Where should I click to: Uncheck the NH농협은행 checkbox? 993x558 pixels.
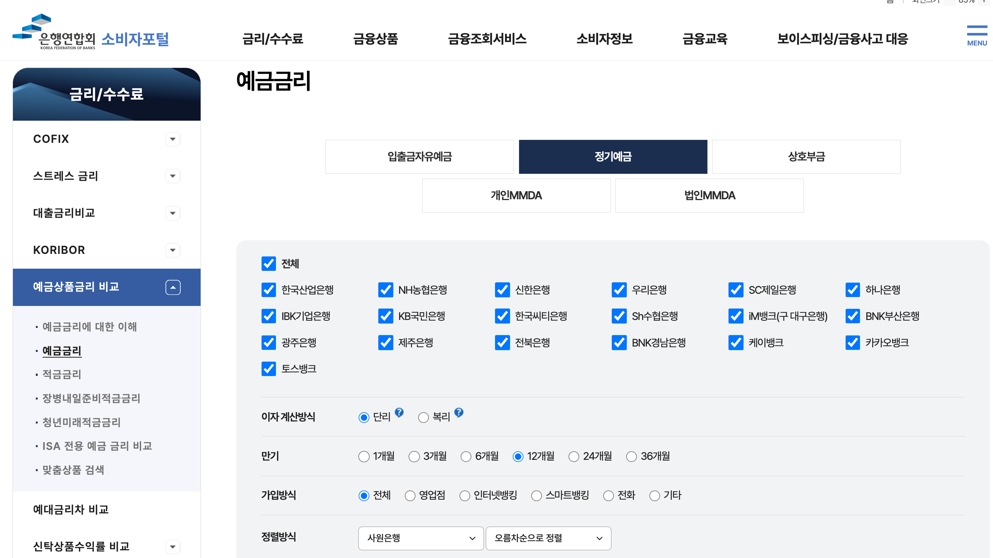click(x=385, y=290)
